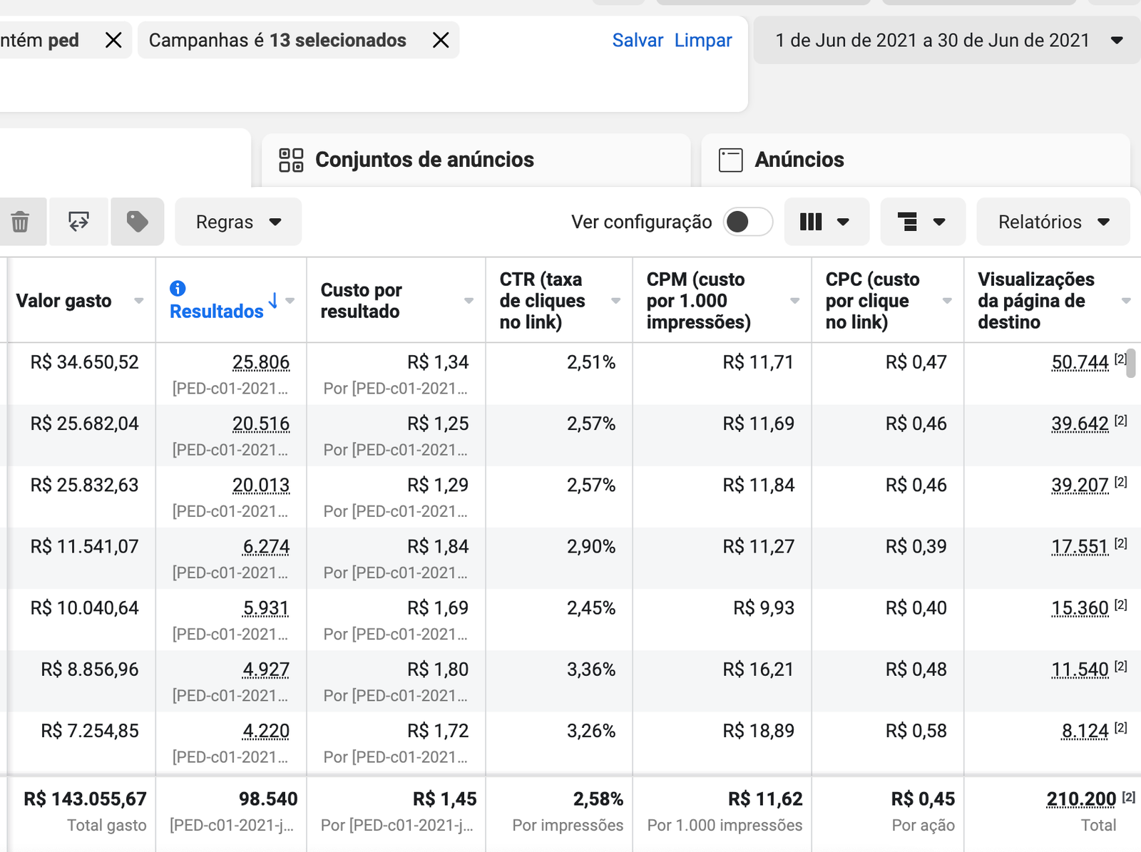Click the 20.013 results value
1141x852 pixels.
tap(261, 485)
